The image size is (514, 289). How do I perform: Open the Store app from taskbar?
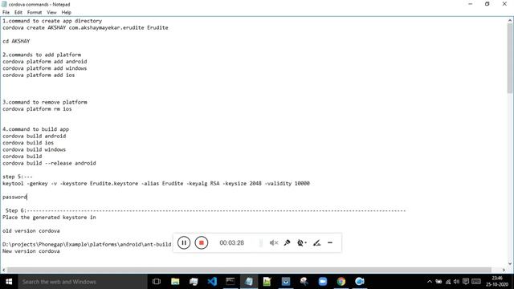[286, 282]
